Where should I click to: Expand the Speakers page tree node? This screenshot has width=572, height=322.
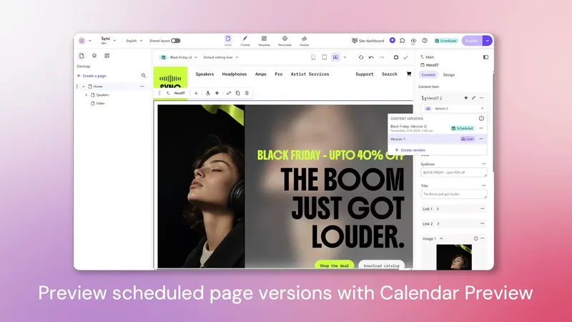(x=87, y=95)
